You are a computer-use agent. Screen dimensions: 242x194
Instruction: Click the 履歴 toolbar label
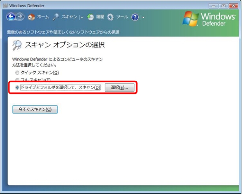click(x=100, y=17)
